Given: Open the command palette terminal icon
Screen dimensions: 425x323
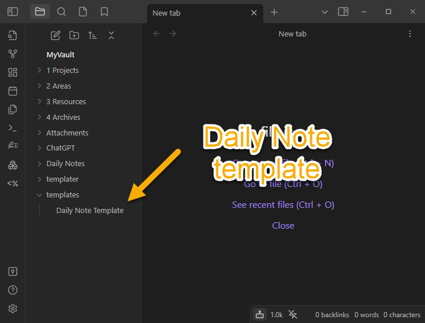Looking at the screenshot, I should pyautogui.click(x=13, y=128).
